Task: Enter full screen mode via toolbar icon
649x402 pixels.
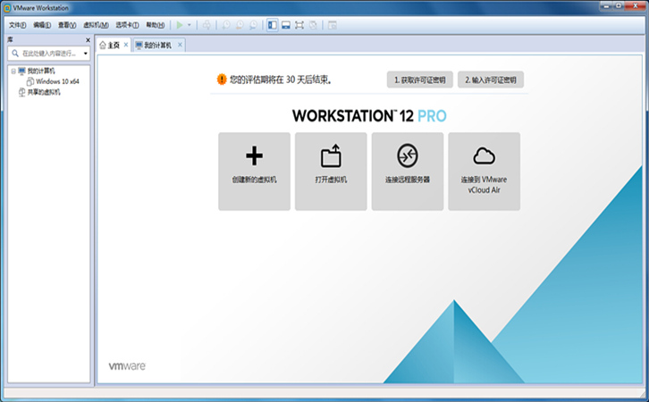Action: pyautogui.click(x=299, y=25)
